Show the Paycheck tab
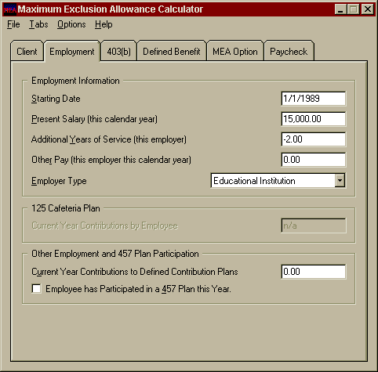 pos(289,51)
